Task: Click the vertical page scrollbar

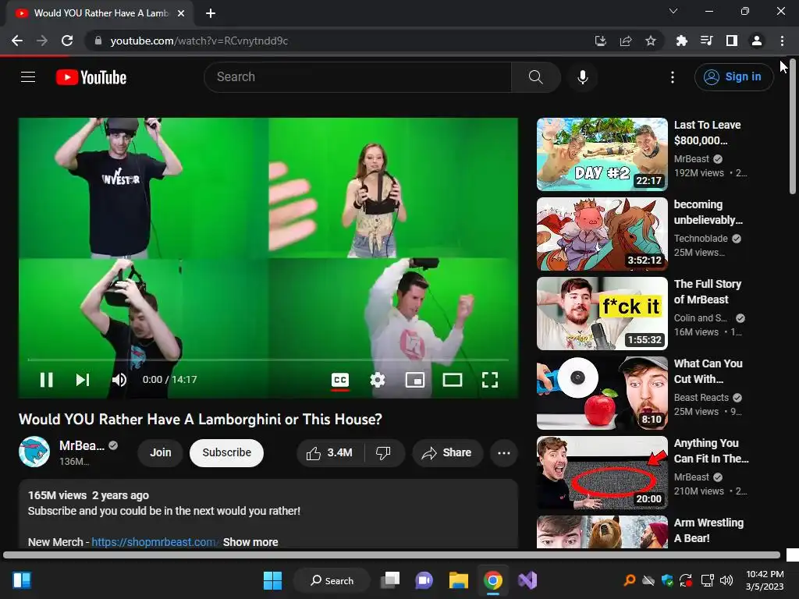Action: (793, 126)
